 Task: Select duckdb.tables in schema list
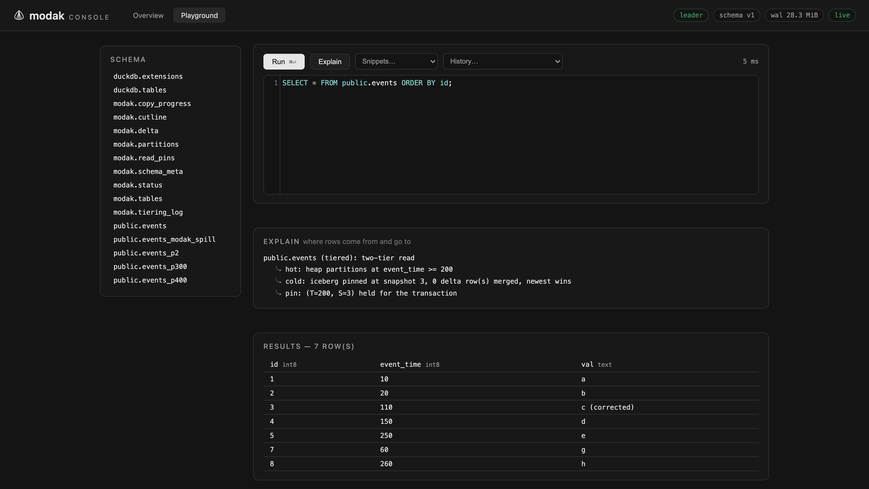140,90
